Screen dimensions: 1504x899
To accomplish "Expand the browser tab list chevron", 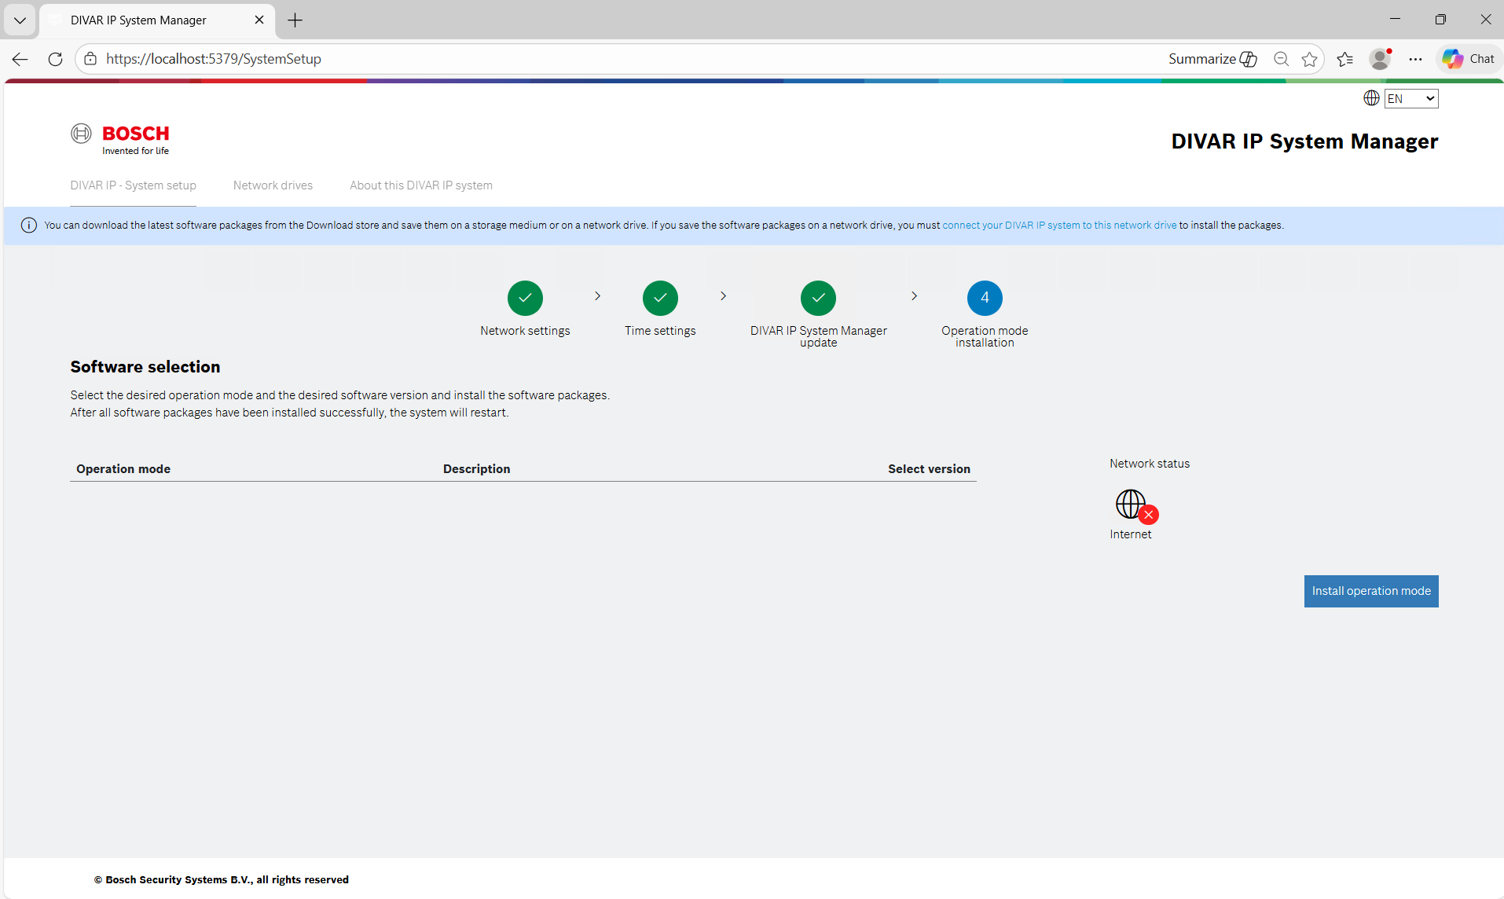I will tap(20, 20).
